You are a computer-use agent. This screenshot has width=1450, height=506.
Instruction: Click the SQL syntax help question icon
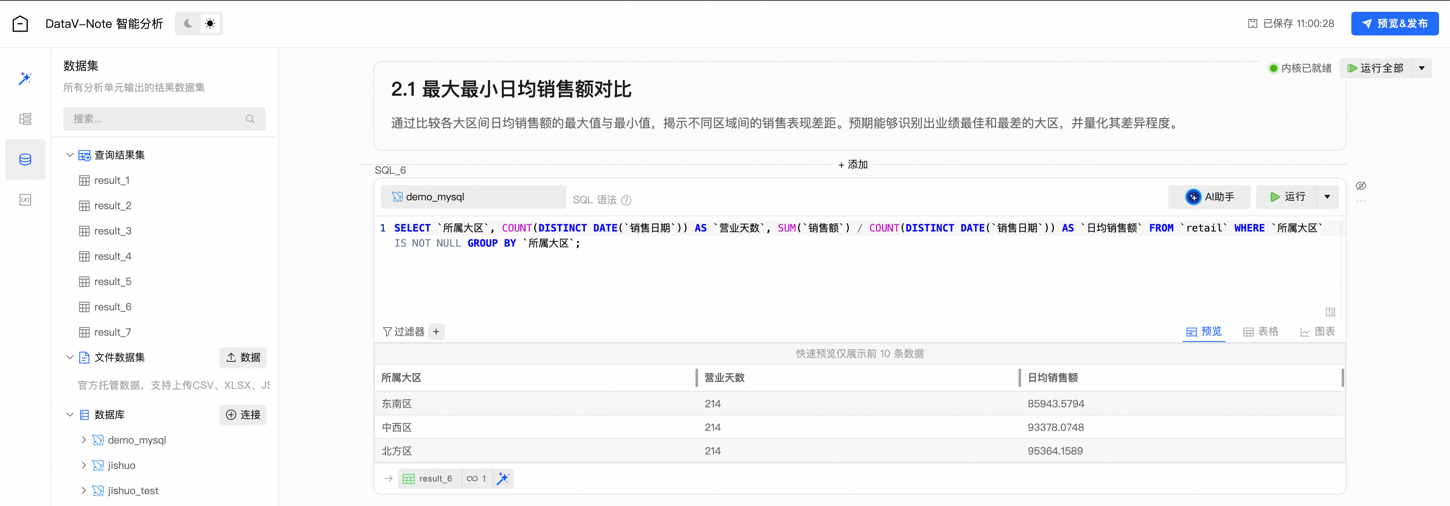pos(626,200)
